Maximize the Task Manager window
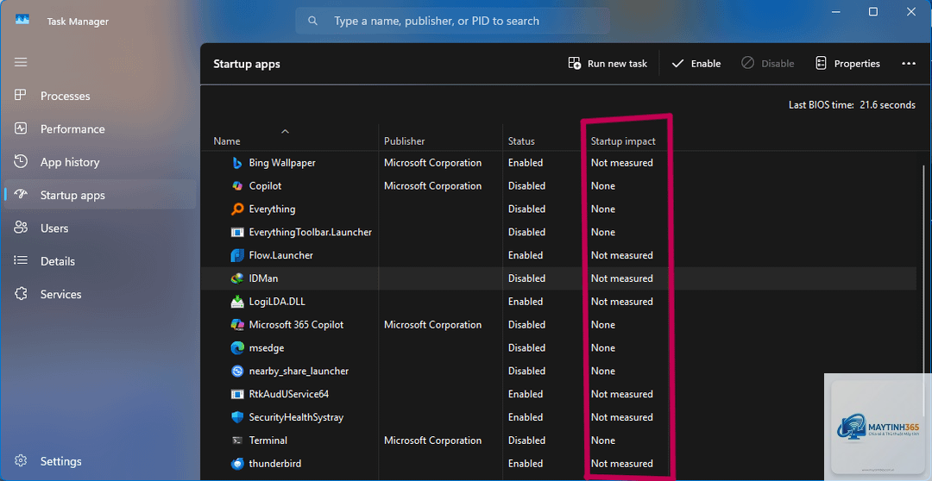The image size is (932, 481). pyautogui.click(x=873, y=11)
